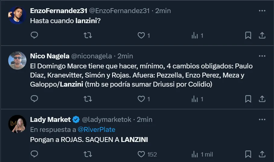Screen dimensions: 274x162
Task: Open more options on Nico Nagela's tweet
Action: (262, 56)
